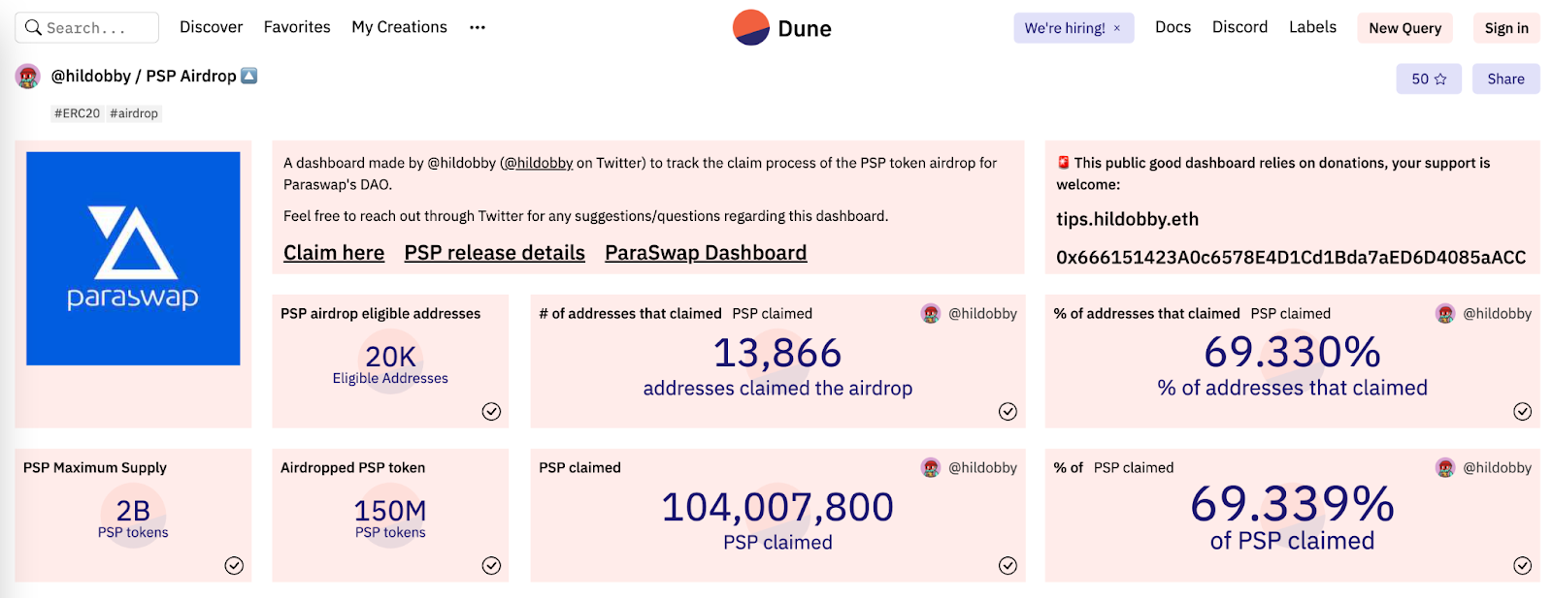Image resolution: width=1553 pixels, height=598 pixels.
Task: Open the Claim here link
Action: (x=334, y=253)
